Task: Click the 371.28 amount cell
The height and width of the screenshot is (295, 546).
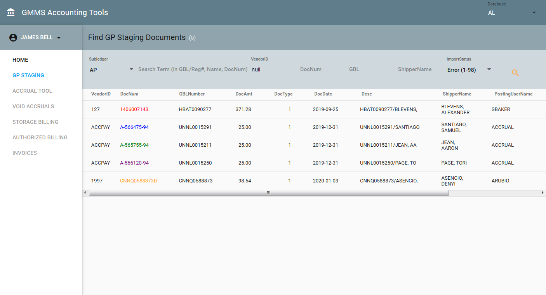Action: point(243,109)
